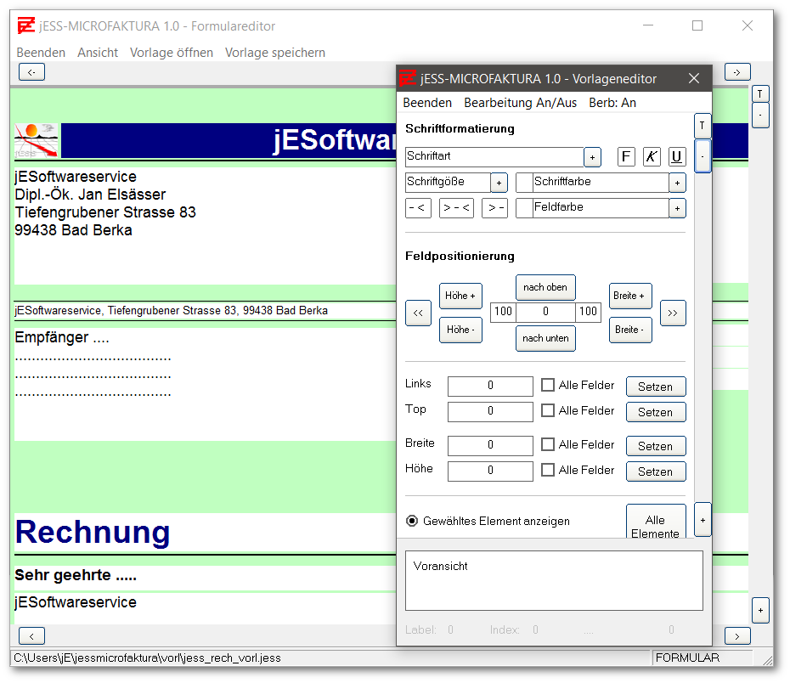Image resolution: width=790 pixels, height=683 pixels.
Task: Click the Top input field
Action: (490, 412)
